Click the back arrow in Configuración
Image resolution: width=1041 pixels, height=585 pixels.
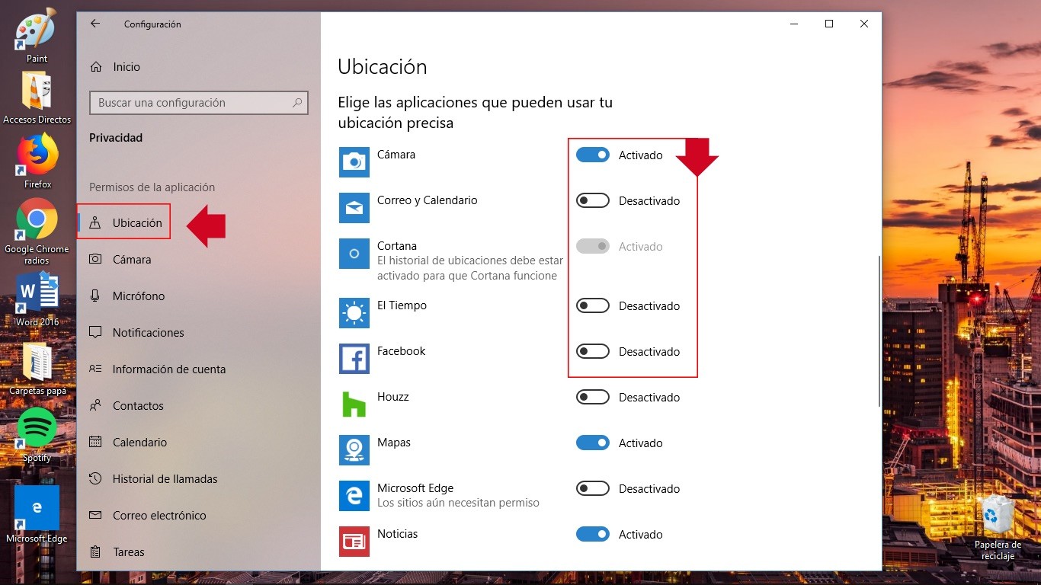coord(94,24)
